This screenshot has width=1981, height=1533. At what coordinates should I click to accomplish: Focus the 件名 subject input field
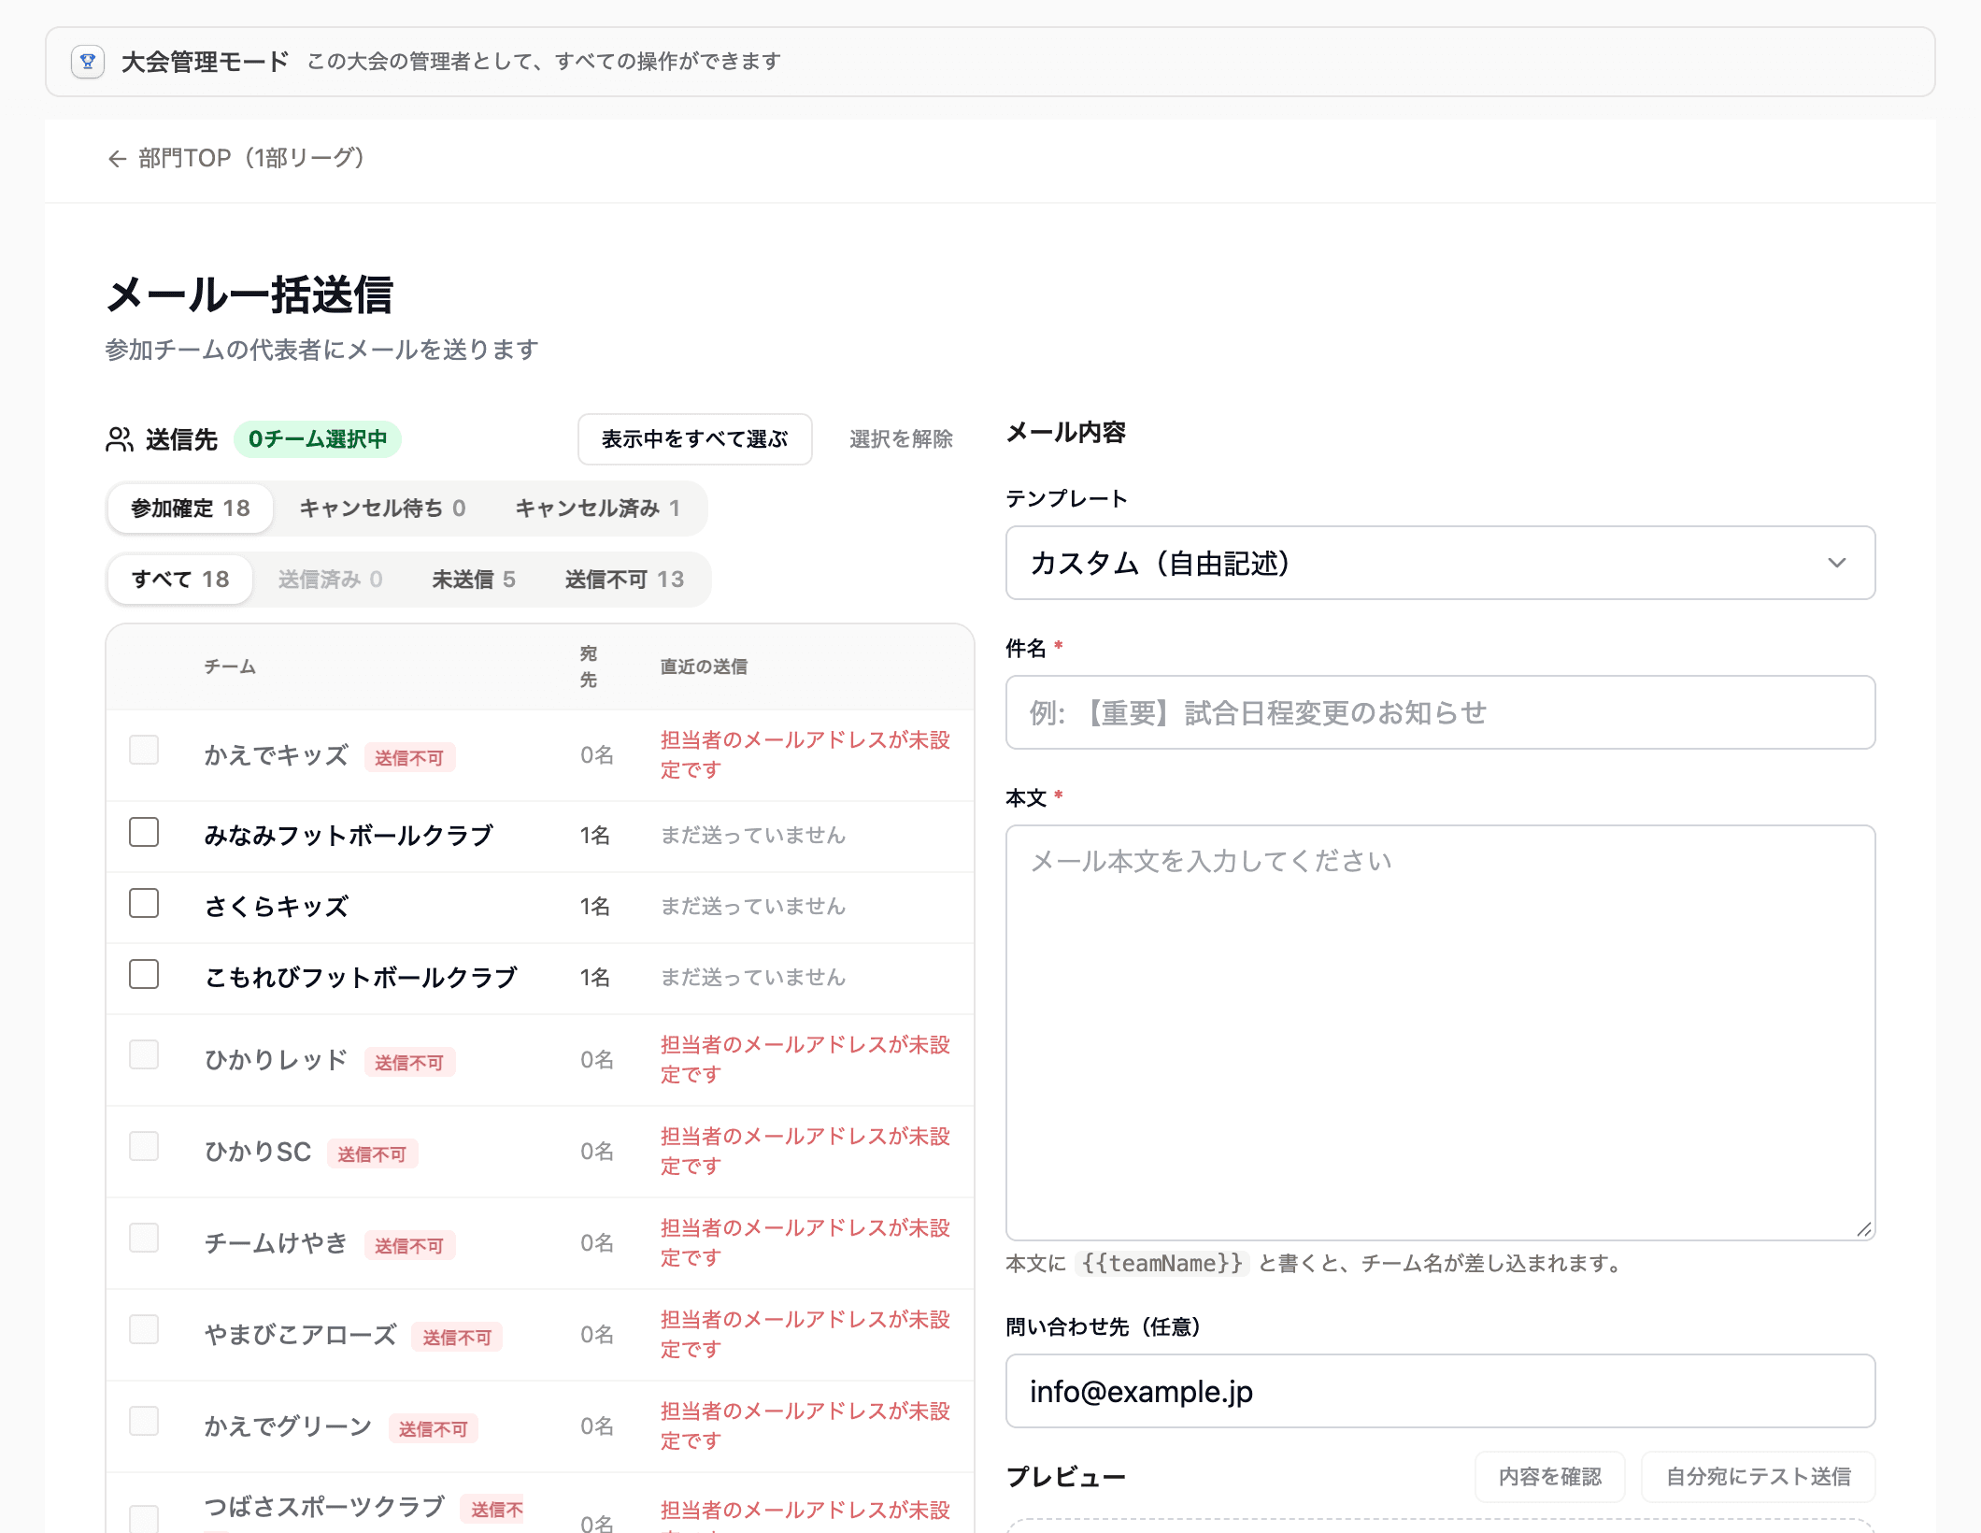point(1440,712)
